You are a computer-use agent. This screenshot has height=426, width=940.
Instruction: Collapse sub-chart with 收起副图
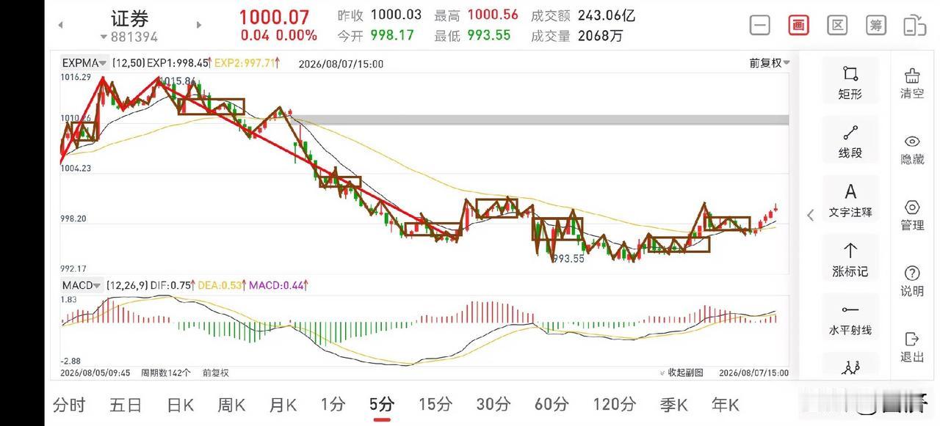point(681,372)
